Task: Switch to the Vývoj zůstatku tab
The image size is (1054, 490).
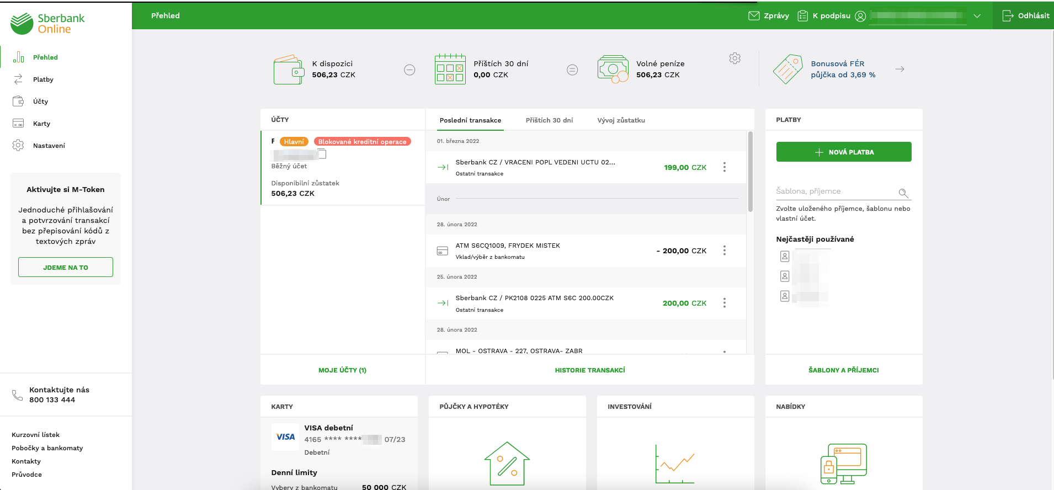Action: [x=621, y=120]
